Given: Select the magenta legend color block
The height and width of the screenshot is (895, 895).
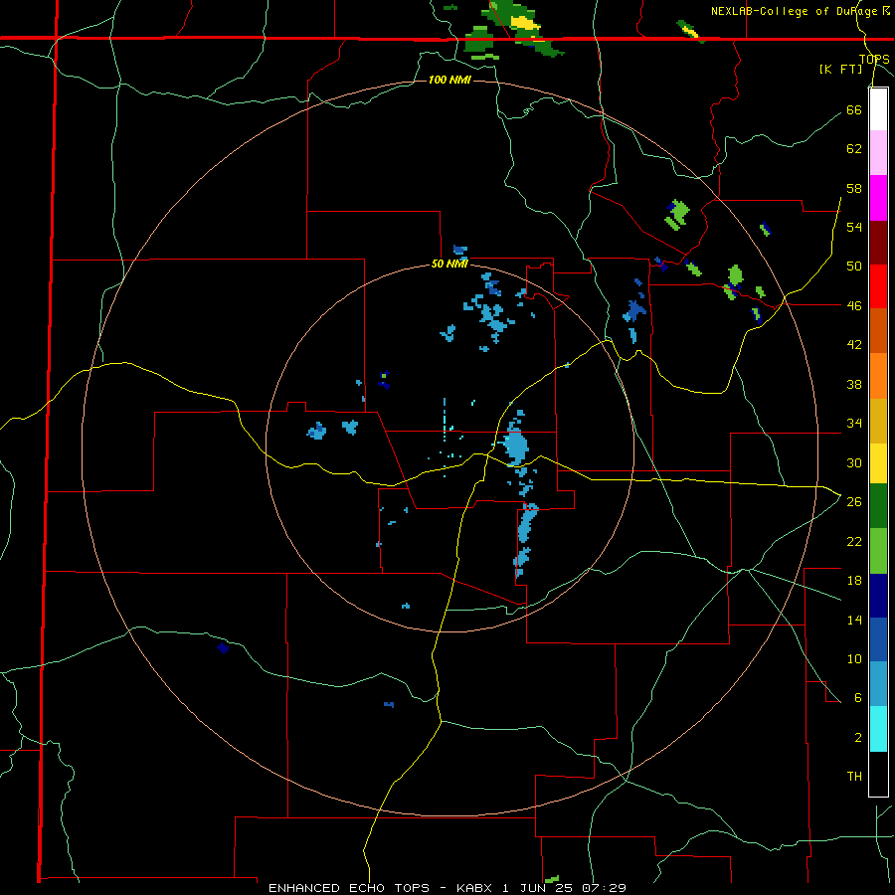Looking at the screenshot, I should point(878,198).
